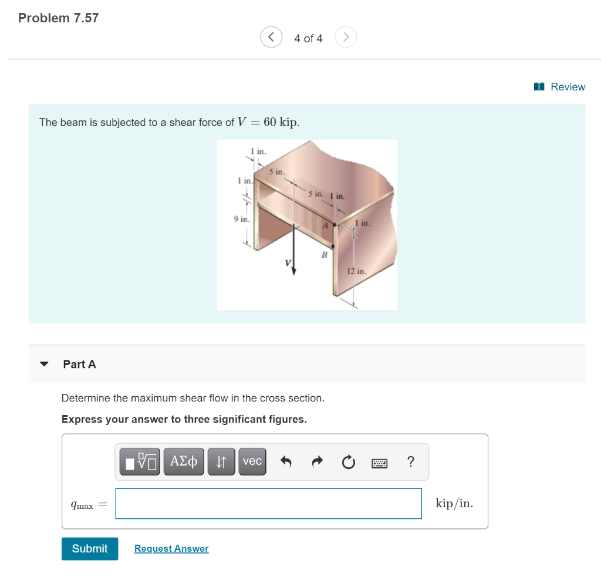This screenshot has height=577, width=601.
Task: Open the next item chevron
Action: tap(346, 37)
